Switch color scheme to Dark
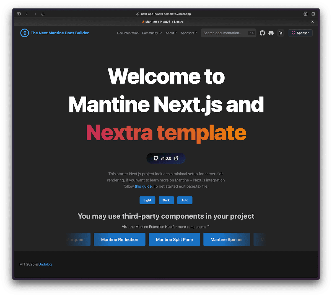The width and height of the screenshot is (332, 296). click(166, 200)
